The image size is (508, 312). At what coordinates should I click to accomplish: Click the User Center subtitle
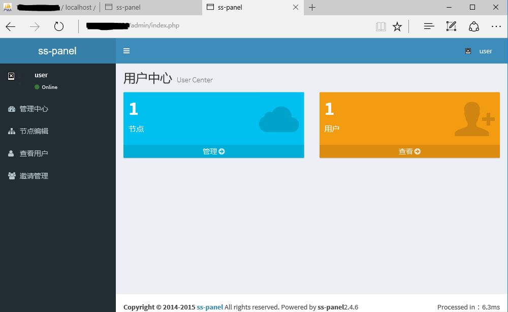[195, 80]
